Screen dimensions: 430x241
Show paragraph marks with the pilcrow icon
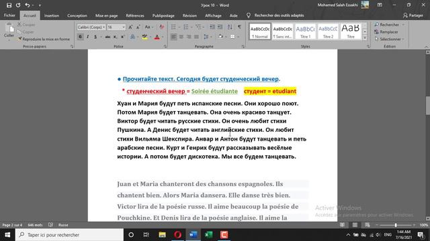pyautogui.click(x=239, y=27)
